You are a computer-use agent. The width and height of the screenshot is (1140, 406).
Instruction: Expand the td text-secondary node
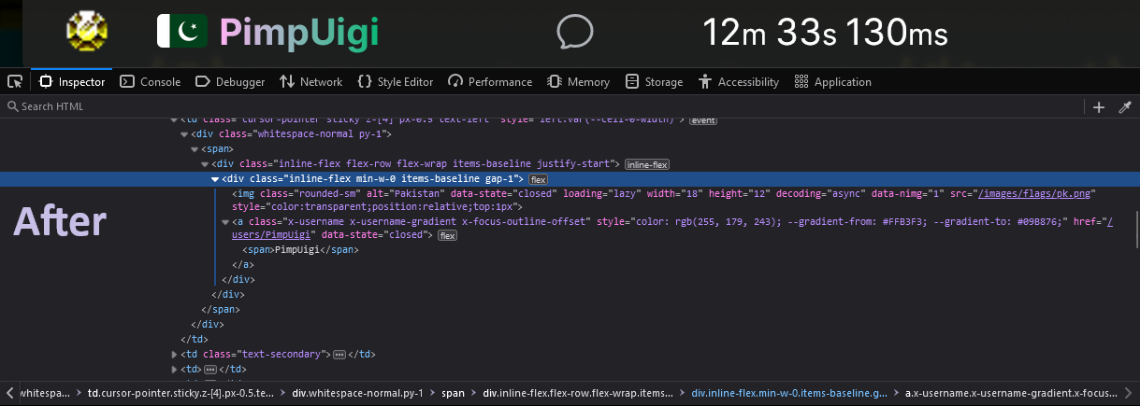coord(174,355)
